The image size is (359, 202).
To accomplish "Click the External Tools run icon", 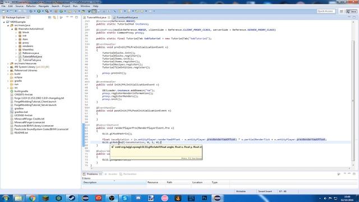I will [x=47, y=11].
